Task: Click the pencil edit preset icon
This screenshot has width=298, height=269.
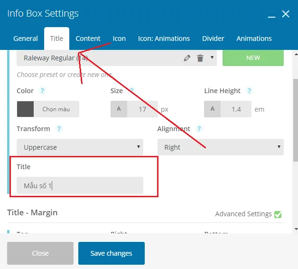Action: pos(187,58)
